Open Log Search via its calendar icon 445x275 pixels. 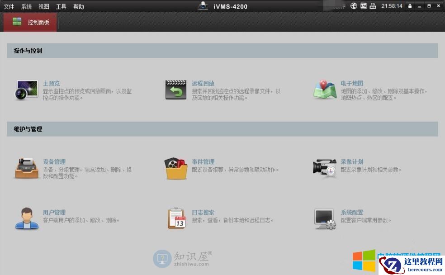click(x=176, y=218)
